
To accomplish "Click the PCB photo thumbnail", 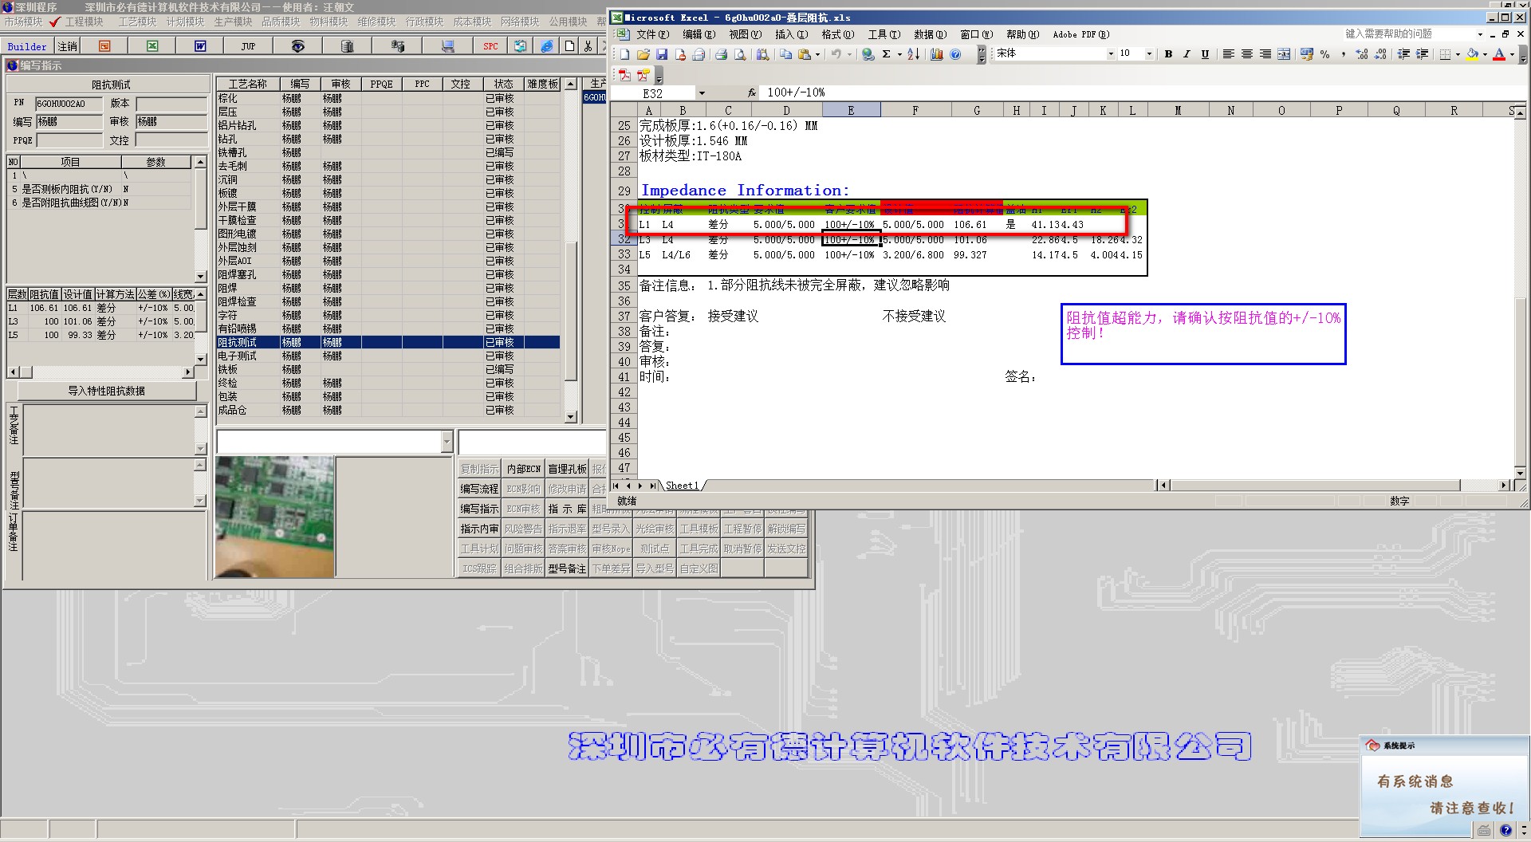I will [x=275, y=517].
